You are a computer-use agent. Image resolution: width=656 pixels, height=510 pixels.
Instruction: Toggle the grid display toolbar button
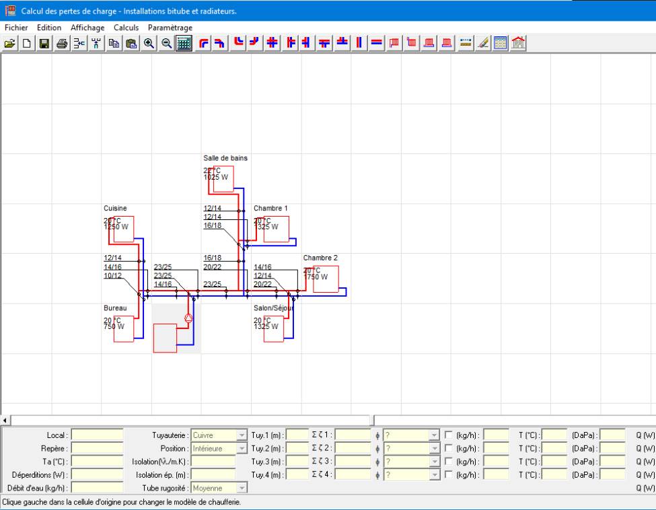[x=183, y=43]
